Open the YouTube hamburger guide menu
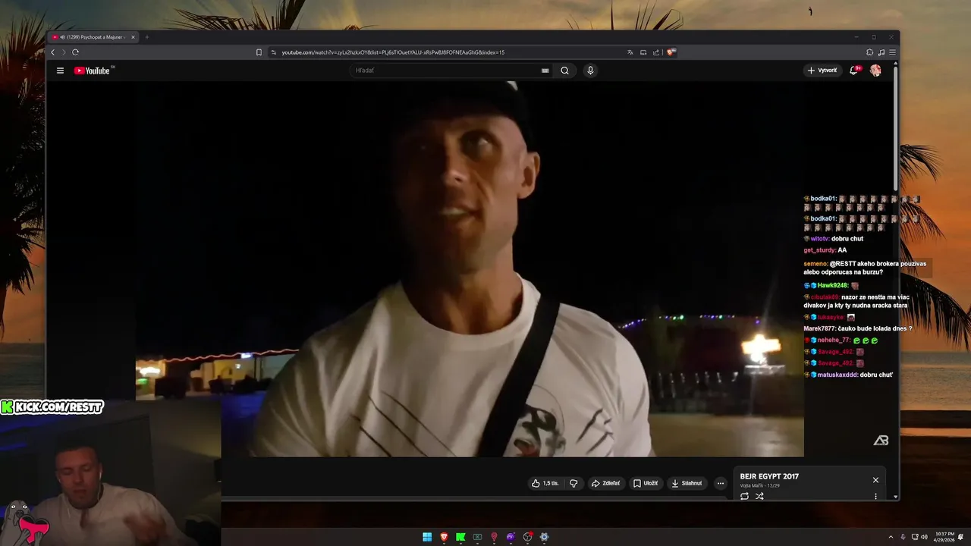Viewport: 971px width, 546px height. (x=60, y=71)
